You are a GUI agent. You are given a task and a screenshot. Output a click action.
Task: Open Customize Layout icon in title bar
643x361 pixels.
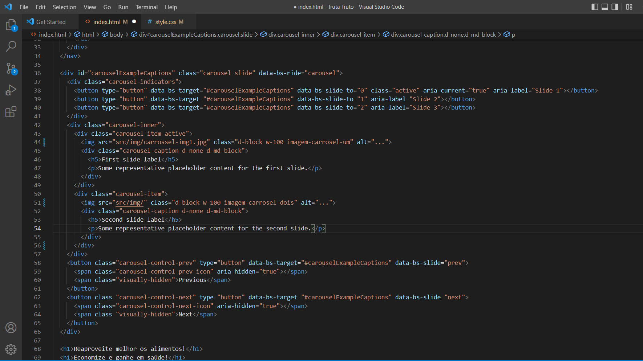pyautogui.click(x=629, y=7)
